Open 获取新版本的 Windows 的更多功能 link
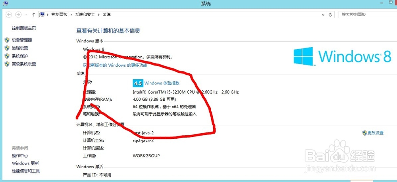 [115, 65]
